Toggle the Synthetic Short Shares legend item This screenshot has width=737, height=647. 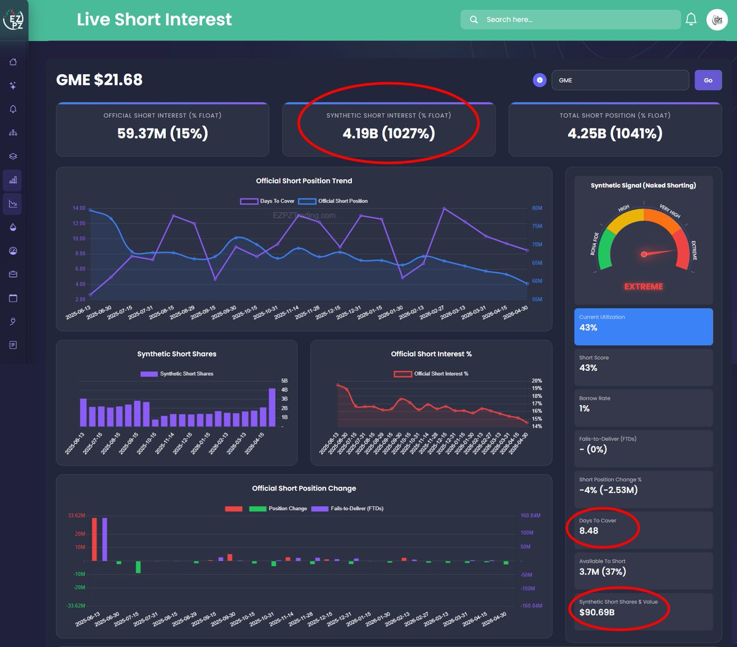pos(177,374)
